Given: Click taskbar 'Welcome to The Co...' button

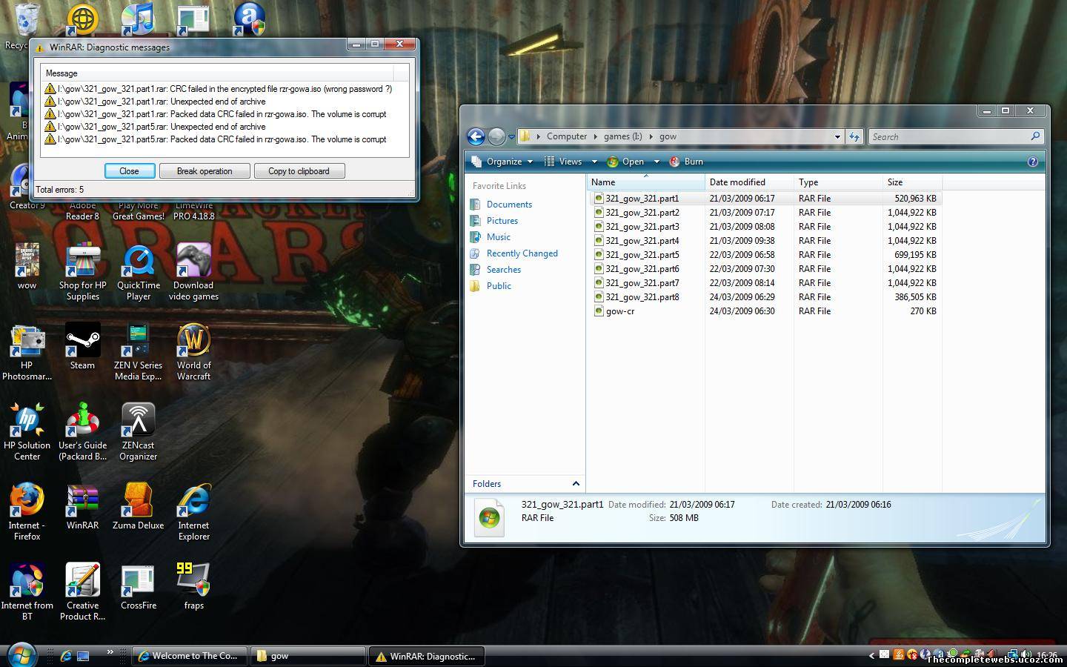Looking at the screenshot, I should [x=188, y=656].
